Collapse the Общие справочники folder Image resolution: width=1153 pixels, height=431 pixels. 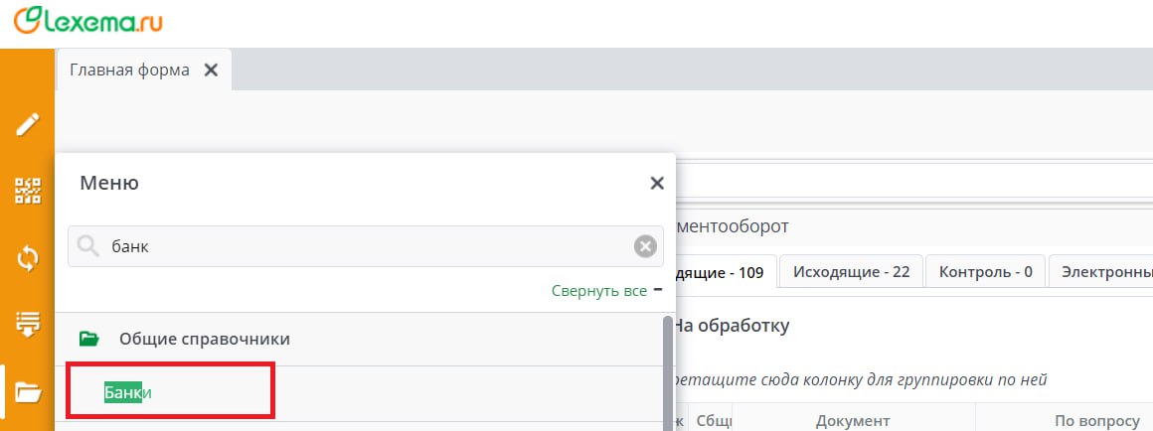(89, 339)
